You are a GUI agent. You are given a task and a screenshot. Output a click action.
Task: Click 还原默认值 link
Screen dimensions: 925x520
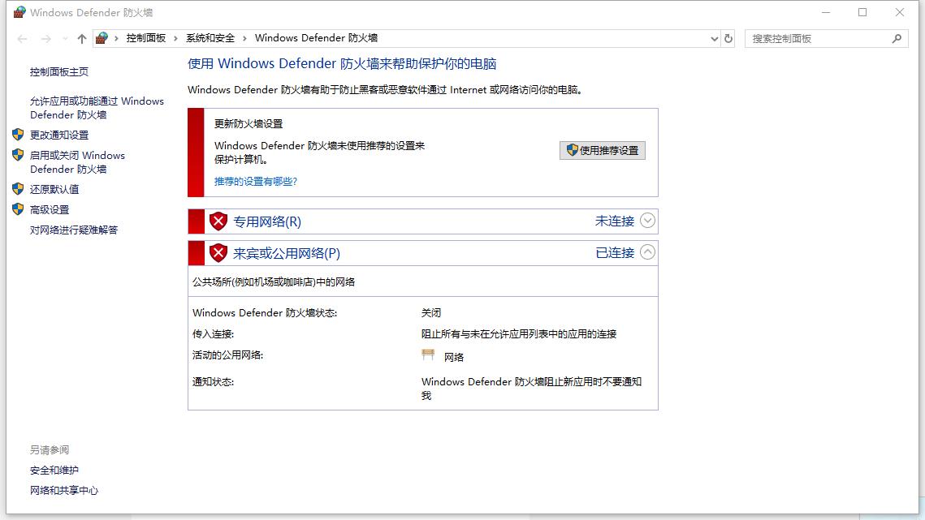54,189
